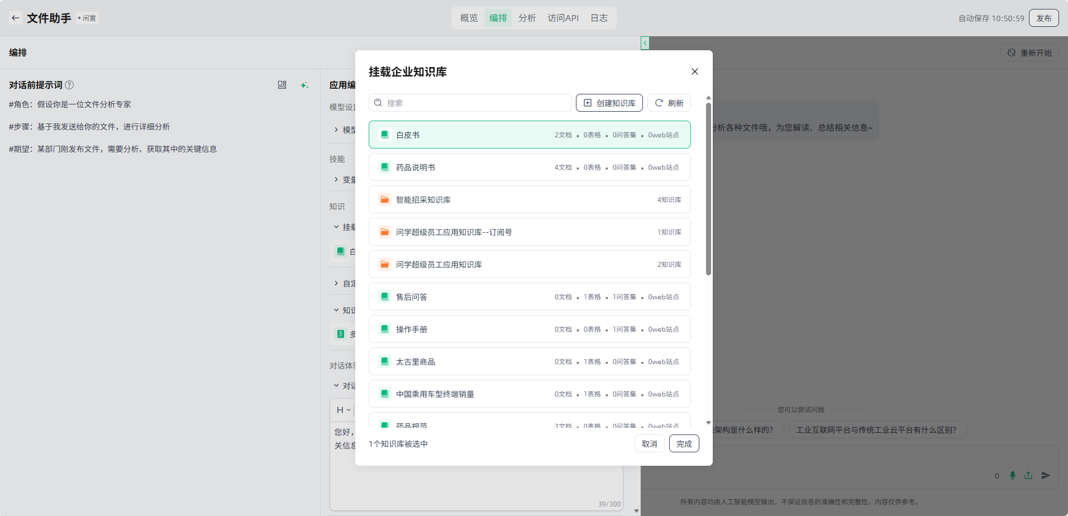
Task: Open the 访问API tab
Action: tap(562, 18)
